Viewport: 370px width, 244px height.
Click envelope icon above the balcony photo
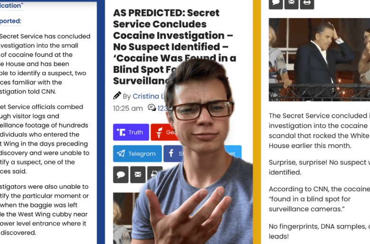[x=291, y=4]
